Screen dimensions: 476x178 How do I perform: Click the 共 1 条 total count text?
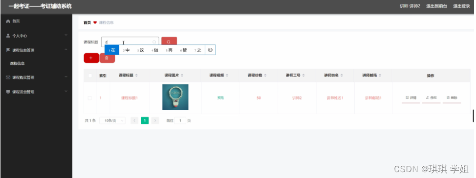(x=90, y=120)
